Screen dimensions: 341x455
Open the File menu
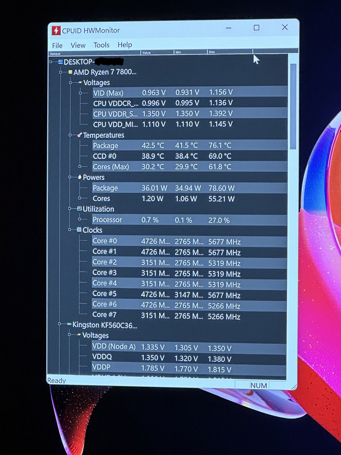click(57, 45)
